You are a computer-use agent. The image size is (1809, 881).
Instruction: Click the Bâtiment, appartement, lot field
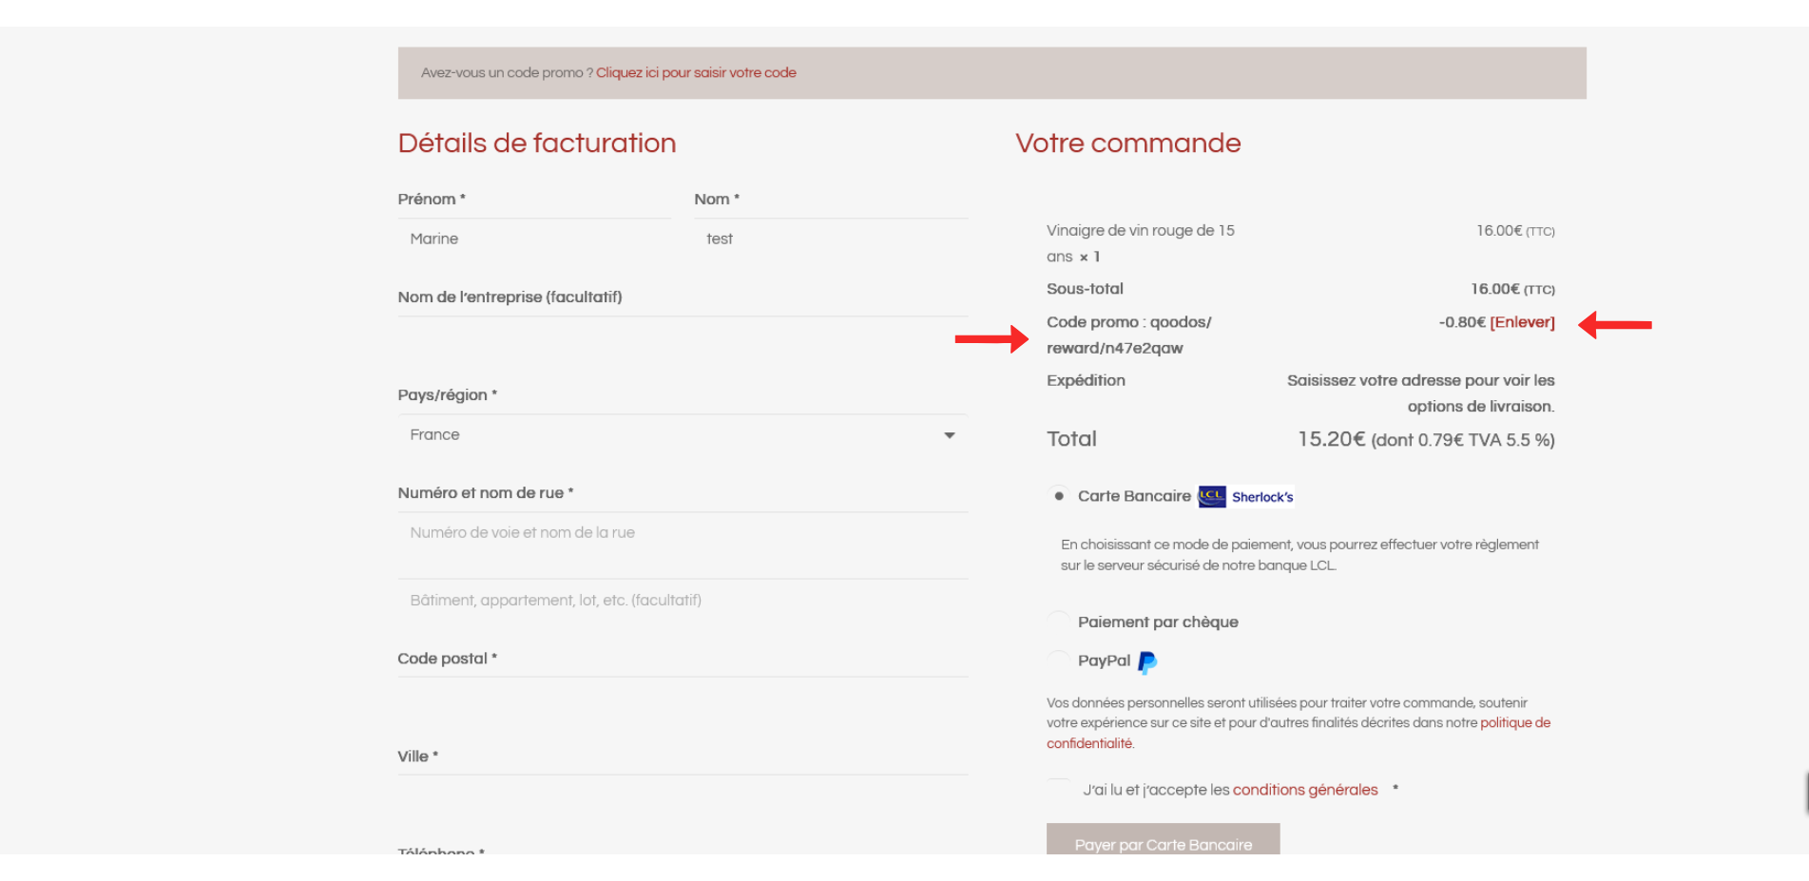(x=682, y=601)
